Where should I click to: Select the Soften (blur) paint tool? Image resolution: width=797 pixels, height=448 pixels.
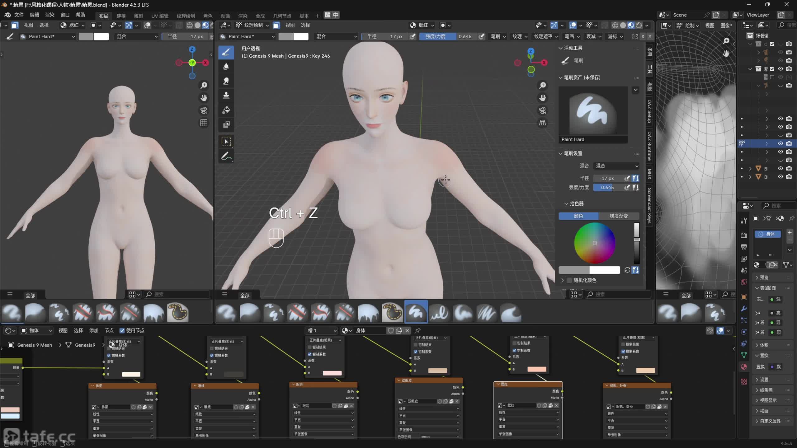[x=226, y=66]
